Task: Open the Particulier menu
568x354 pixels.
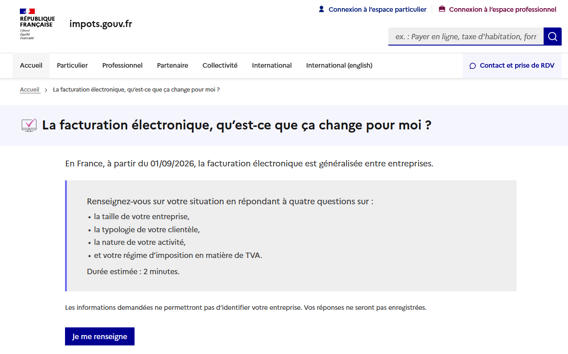Action: [x=72, y=65]
